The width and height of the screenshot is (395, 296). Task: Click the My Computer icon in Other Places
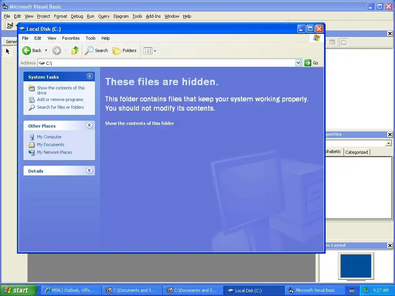pyautogui.click(x=32, y=137)
